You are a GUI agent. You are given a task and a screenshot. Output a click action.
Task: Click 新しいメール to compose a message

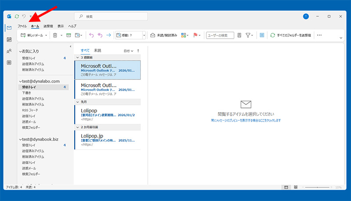pos(32,35)
